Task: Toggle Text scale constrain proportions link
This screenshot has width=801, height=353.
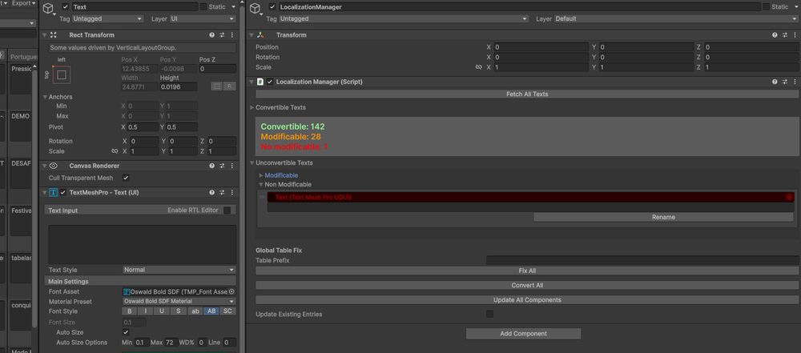Action: [x=115, y=152]
